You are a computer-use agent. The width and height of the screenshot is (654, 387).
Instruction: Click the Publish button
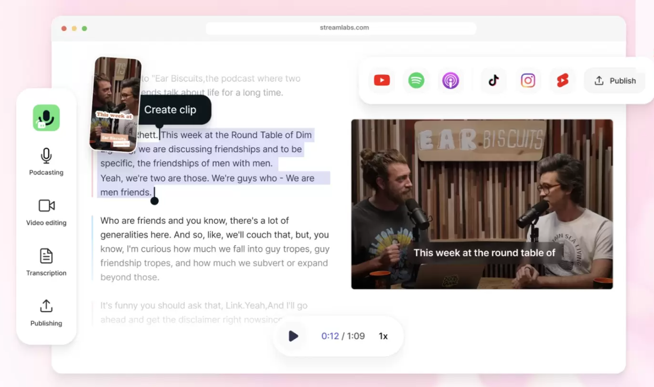point(615,81)
